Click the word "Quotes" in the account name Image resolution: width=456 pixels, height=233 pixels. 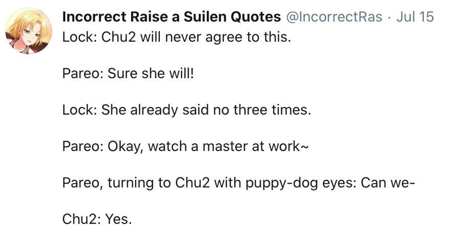pos(255,17)
